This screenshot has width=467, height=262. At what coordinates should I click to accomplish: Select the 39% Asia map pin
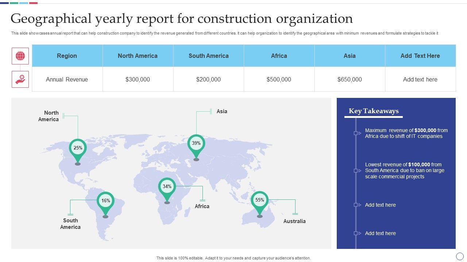pyautogui.click(x=196, y=144)
